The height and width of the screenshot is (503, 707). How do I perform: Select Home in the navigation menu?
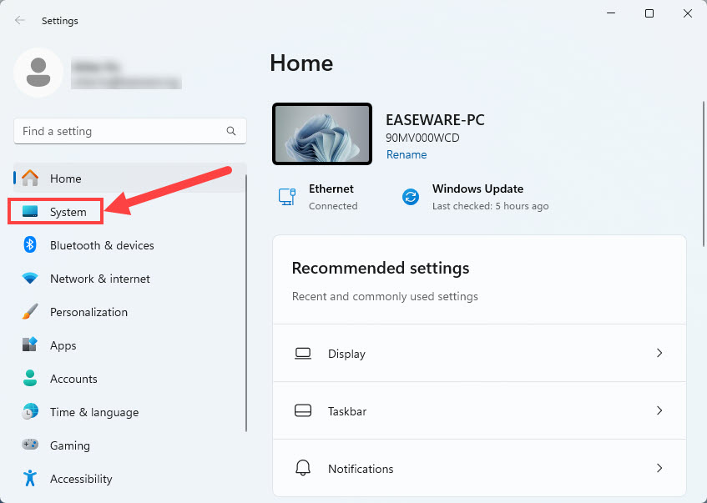(x=67, y=178)
